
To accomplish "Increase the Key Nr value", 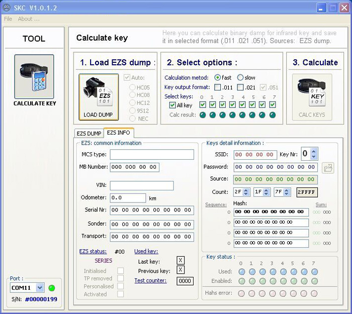I will (x=314, y=151).
